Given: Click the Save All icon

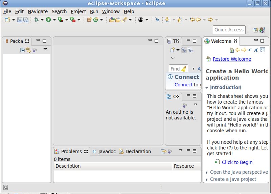Looking at the screenshot, I should [26, 20].
